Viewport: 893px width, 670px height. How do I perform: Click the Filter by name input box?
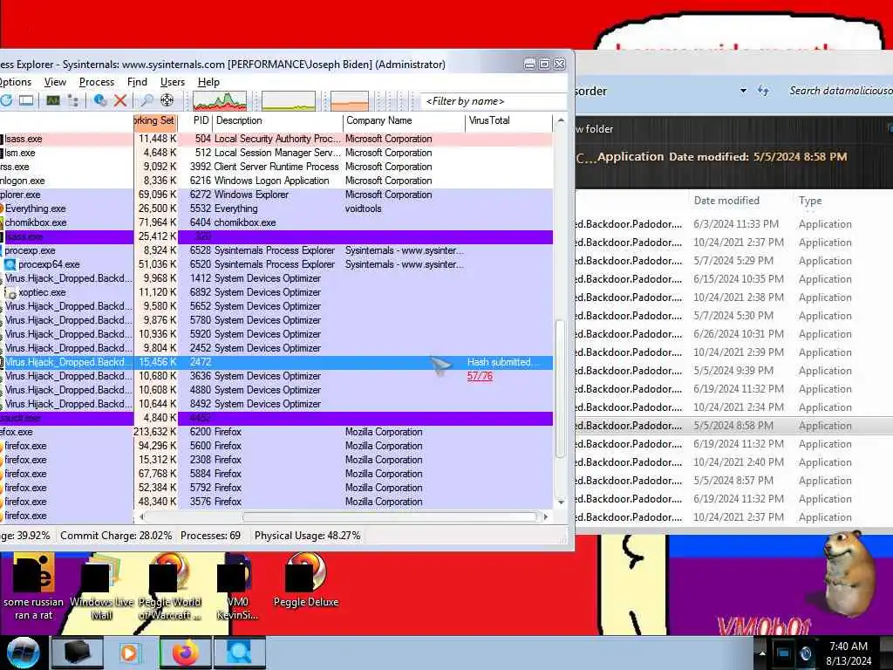click(494, 101)
